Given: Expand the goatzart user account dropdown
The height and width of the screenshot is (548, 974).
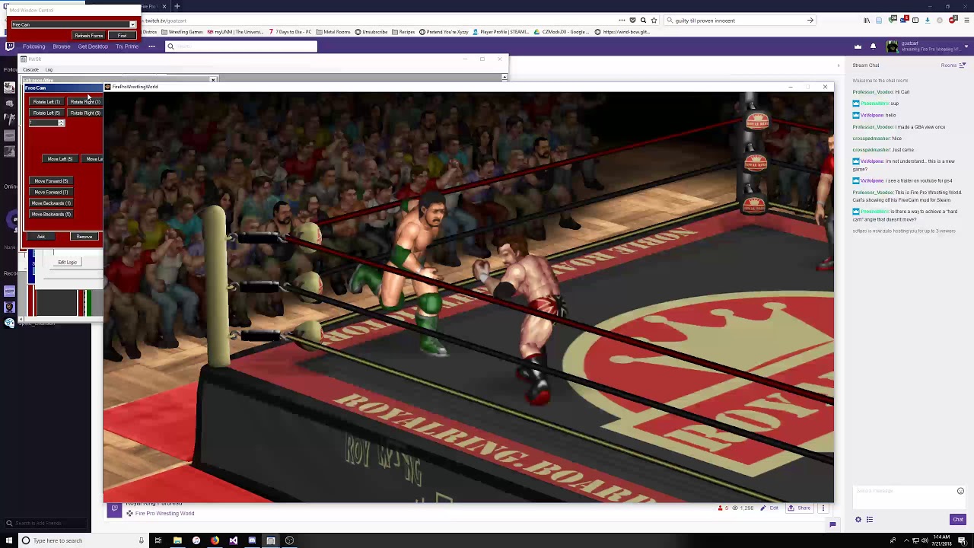Looking at the screenshot, I should click(968, 46).
